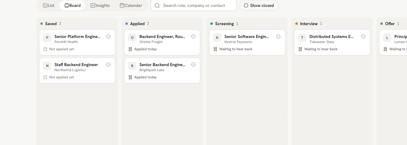Open the Distributed Systems E... job title
Screen dimensions: 407x145
tap(332, 36)
